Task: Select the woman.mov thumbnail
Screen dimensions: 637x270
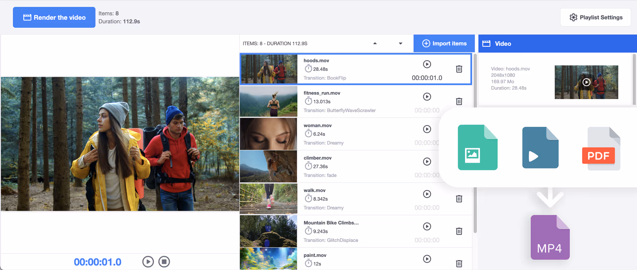Action: coord(269,134)
